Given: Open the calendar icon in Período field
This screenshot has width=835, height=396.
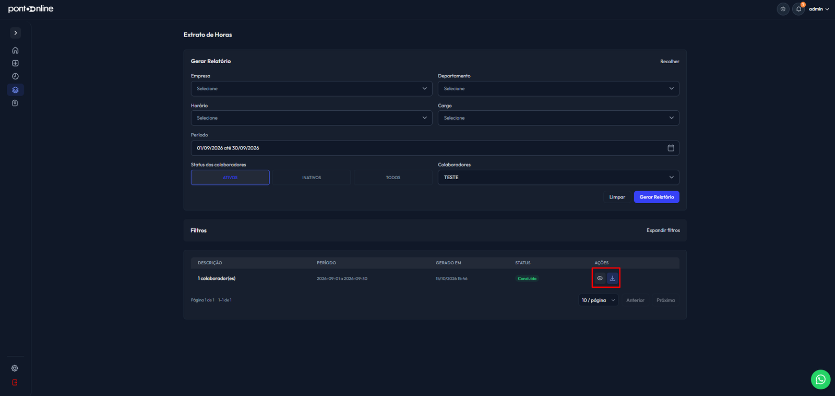Looking at the screenshot, I should pyautogui.click(x=671, y=148).
